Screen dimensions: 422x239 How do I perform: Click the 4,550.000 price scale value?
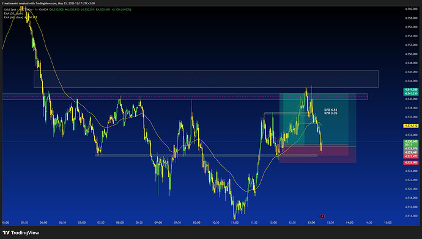click(x=411, y=54)
